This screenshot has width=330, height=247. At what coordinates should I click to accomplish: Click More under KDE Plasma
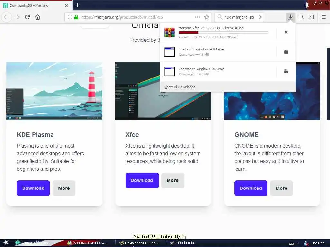[64, 188]
